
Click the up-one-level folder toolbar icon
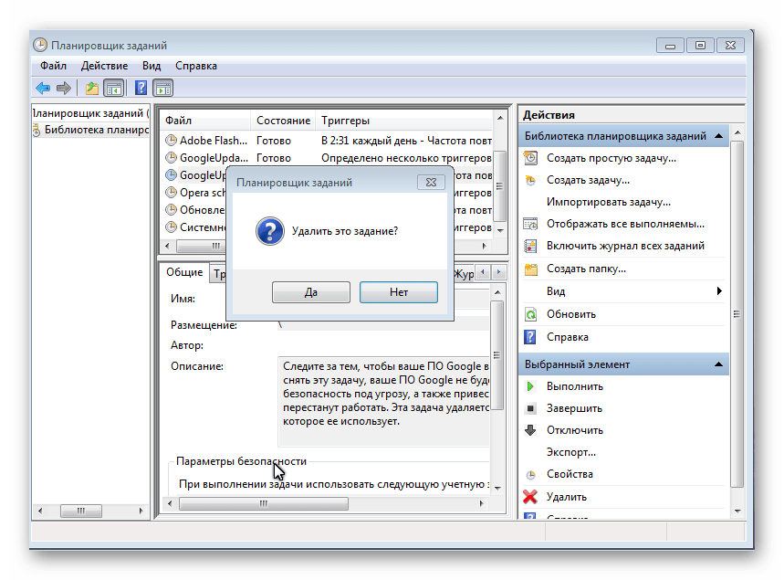91,89
